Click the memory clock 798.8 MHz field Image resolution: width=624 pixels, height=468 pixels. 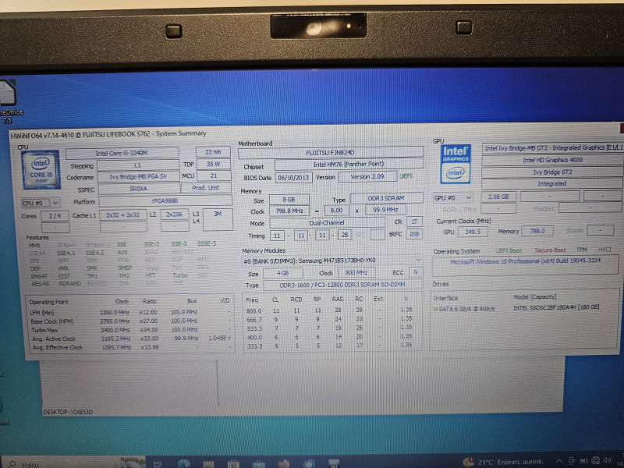coord(289,211)
